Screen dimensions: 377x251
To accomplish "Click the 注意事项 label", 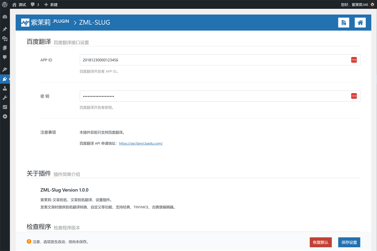I will tap(48, 132).
